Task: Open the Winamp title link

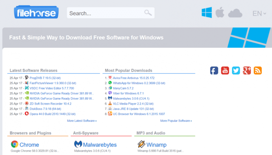Action: coord(157,145)
